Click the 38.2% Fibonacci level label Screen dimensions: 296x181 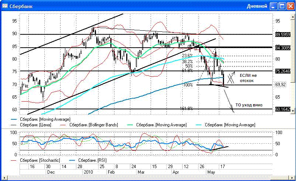click(x=187, y=62)
